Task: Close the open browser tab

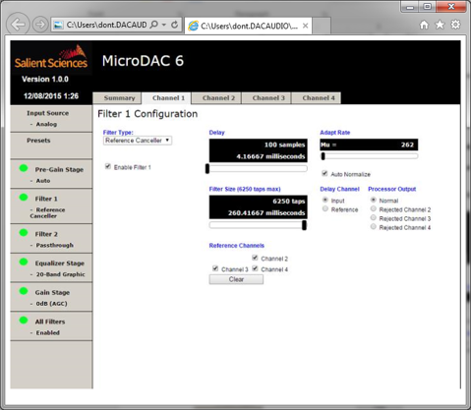Action: [305, 26]
